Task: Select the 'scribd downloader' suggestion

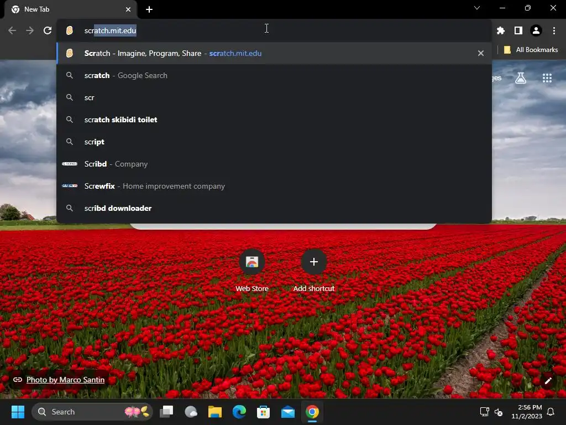Action: pyautogui.click(x=274, y=208)
